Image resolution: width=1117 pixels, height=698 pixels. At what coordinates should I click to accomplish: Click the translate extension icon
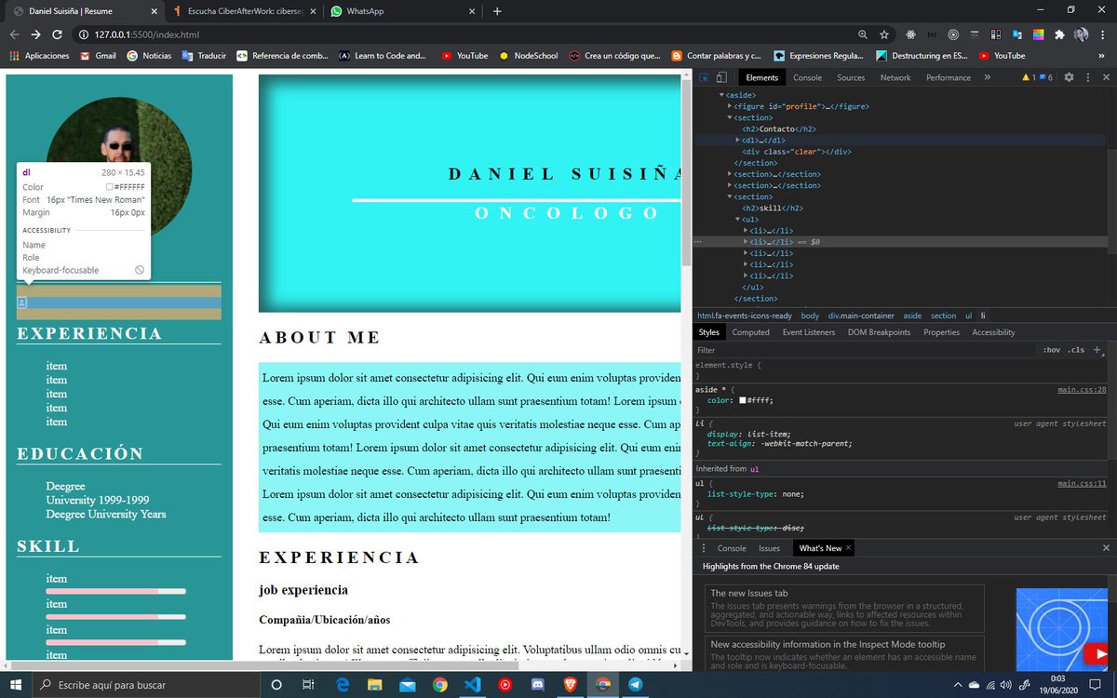[x=1016, y=34]
